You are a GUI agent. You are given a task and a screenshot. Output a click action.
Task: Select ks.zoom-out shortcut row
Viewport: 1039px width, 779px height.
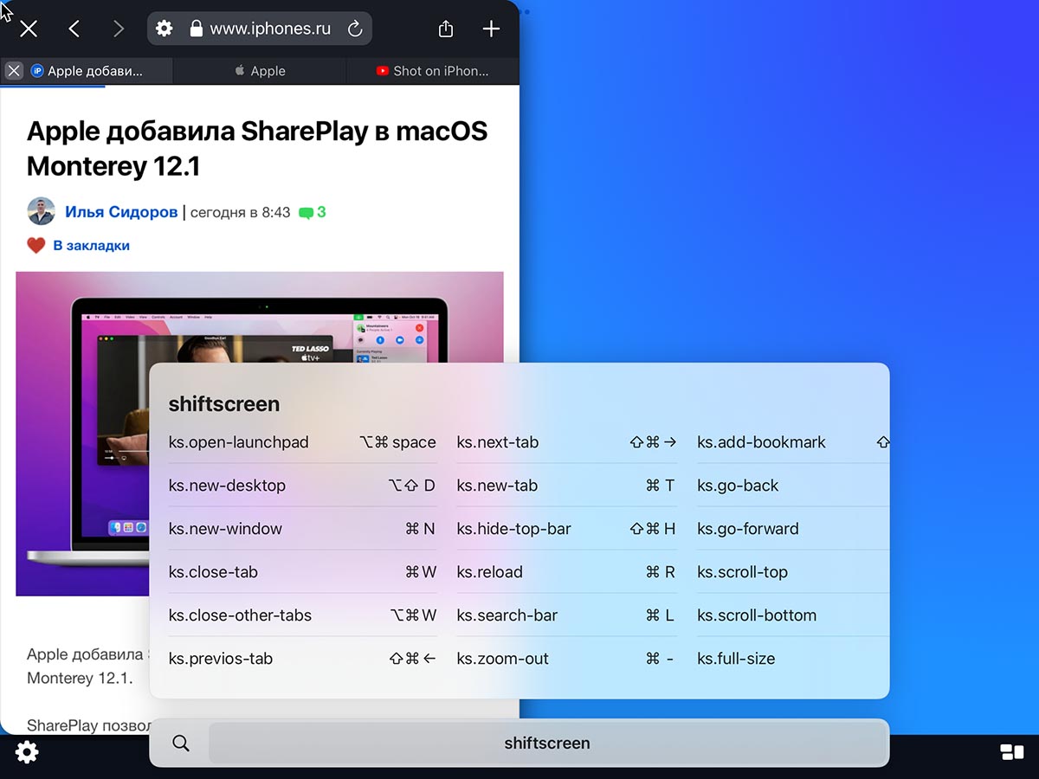coord(566,659)
